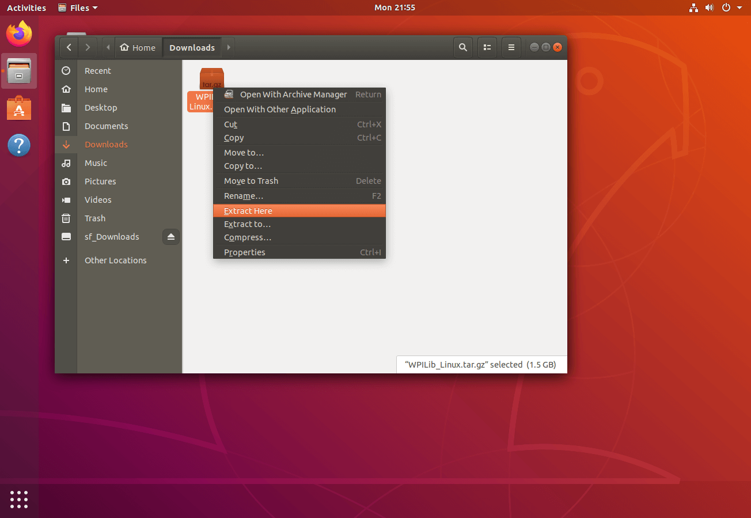Open Properties from context menu

tap(245, 252)
